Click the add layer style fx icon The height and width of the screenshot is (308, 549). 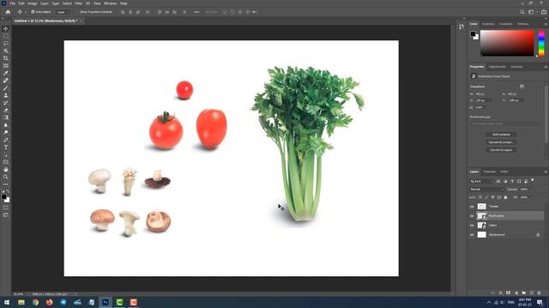[x=501, y=293]
